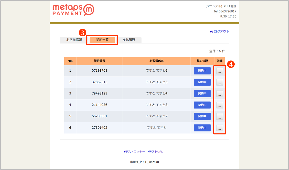The image size is (289, 170).
Task: Open details for contract 65233351
Action: point(220,116)
